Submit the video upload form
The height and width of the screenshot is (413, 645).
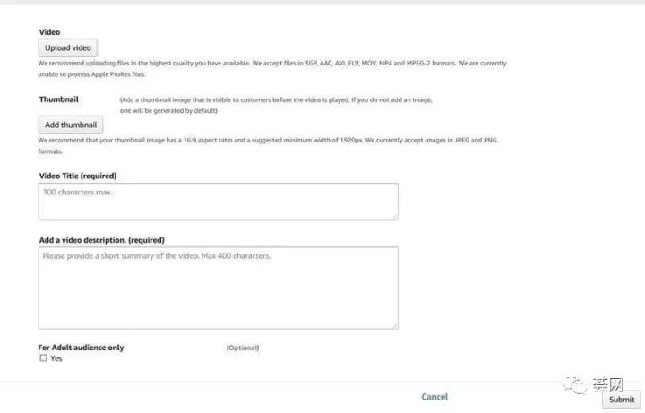[621, 400]
